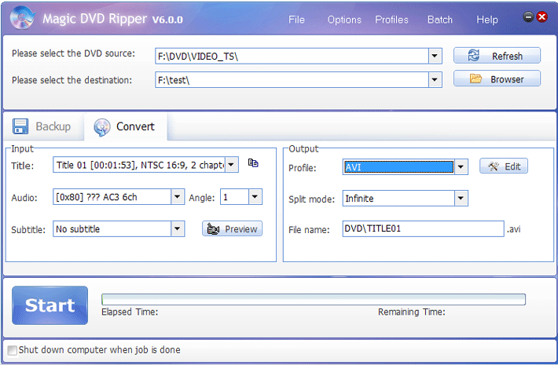Click the Magic DVD Ripper disc logo
This screenshot has width=558, height=365.
coord(22,18)
